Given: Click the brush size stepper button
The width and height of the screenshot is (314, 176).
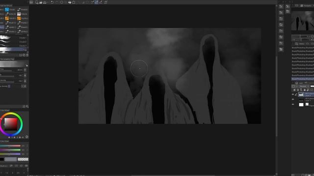Looking at the screenshot, I should coord(25,70).
